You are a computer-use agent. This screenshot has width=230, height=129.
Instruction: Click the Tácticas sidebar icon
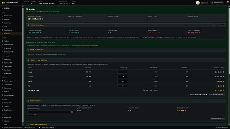click(2, 41)
